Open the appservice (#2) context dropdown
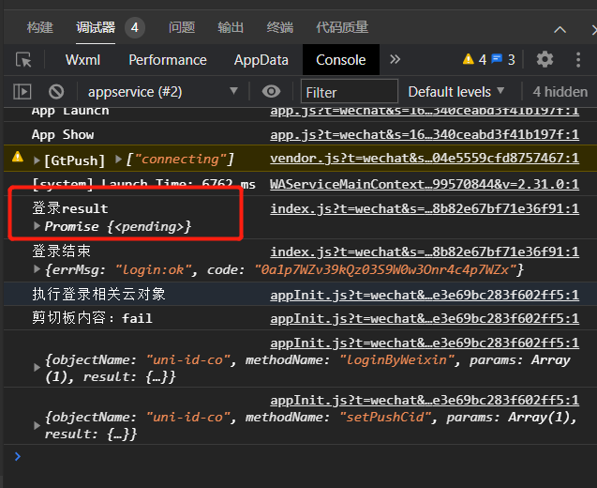The image size is (597, 488). [161, 92]
